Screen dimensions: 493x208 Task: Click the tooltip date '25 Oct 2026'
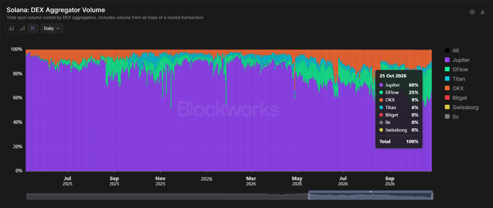pyautogui.click(x=393, y=76)
